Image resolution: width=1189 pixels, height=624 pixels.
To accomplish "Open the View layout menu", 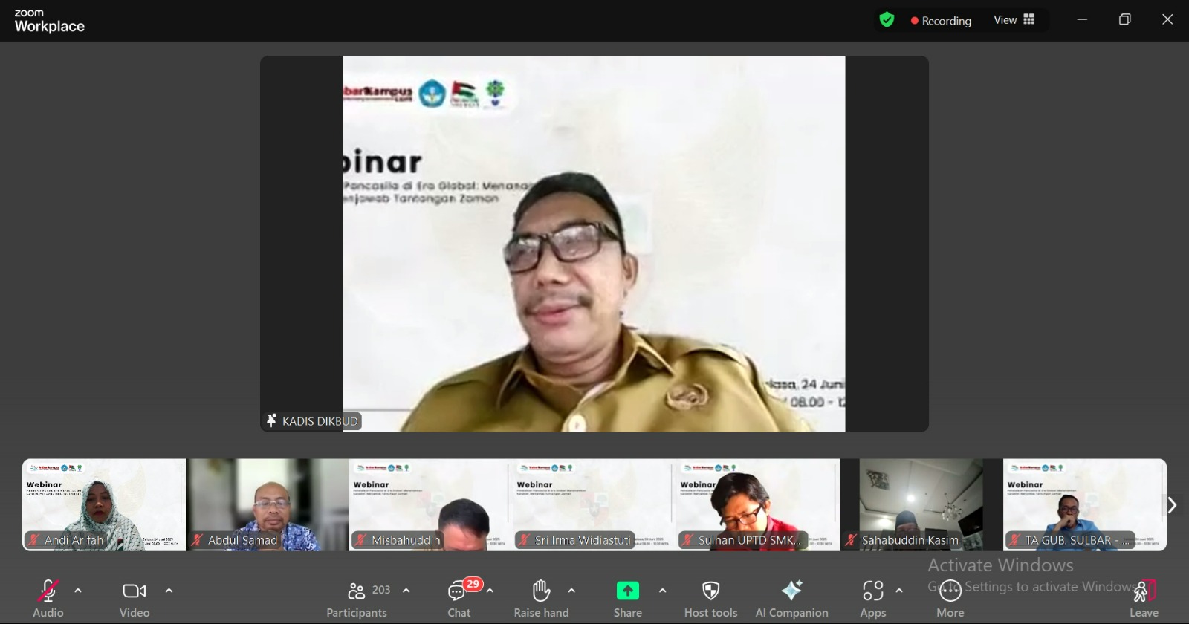I will 1014,20.
